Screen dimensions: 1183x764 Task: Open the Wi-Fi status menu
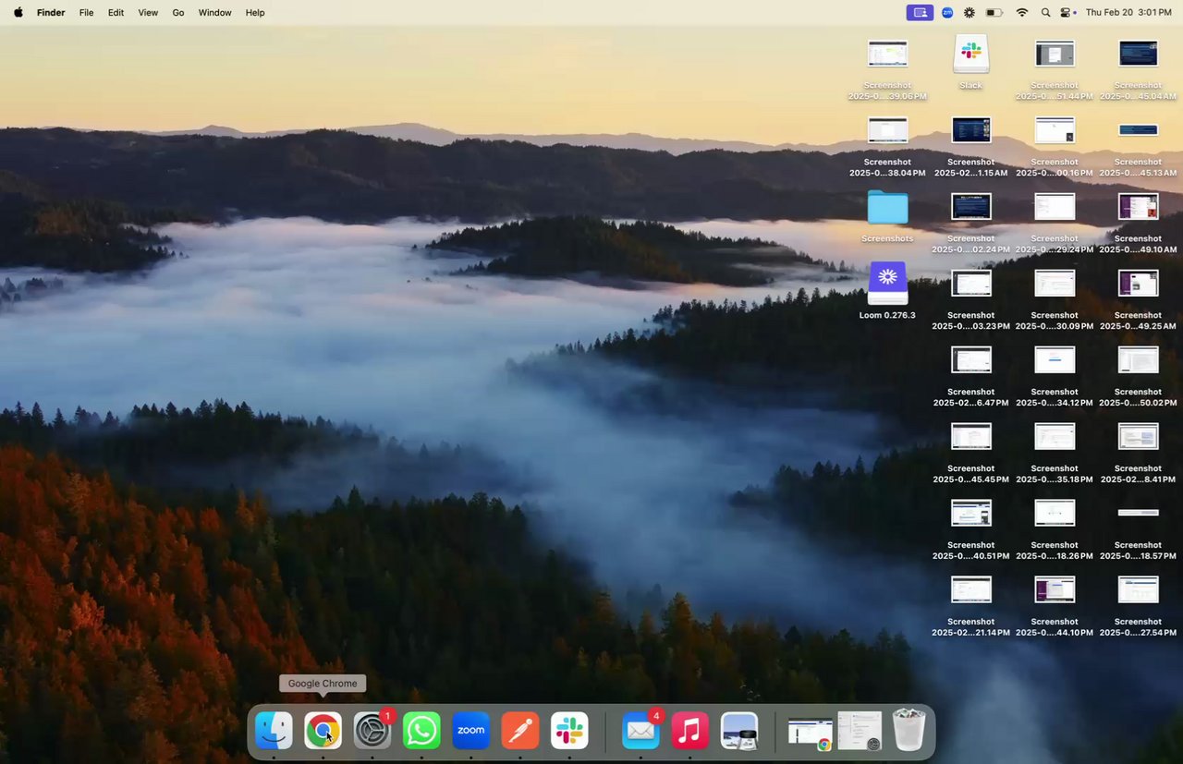click(1022, 12)
